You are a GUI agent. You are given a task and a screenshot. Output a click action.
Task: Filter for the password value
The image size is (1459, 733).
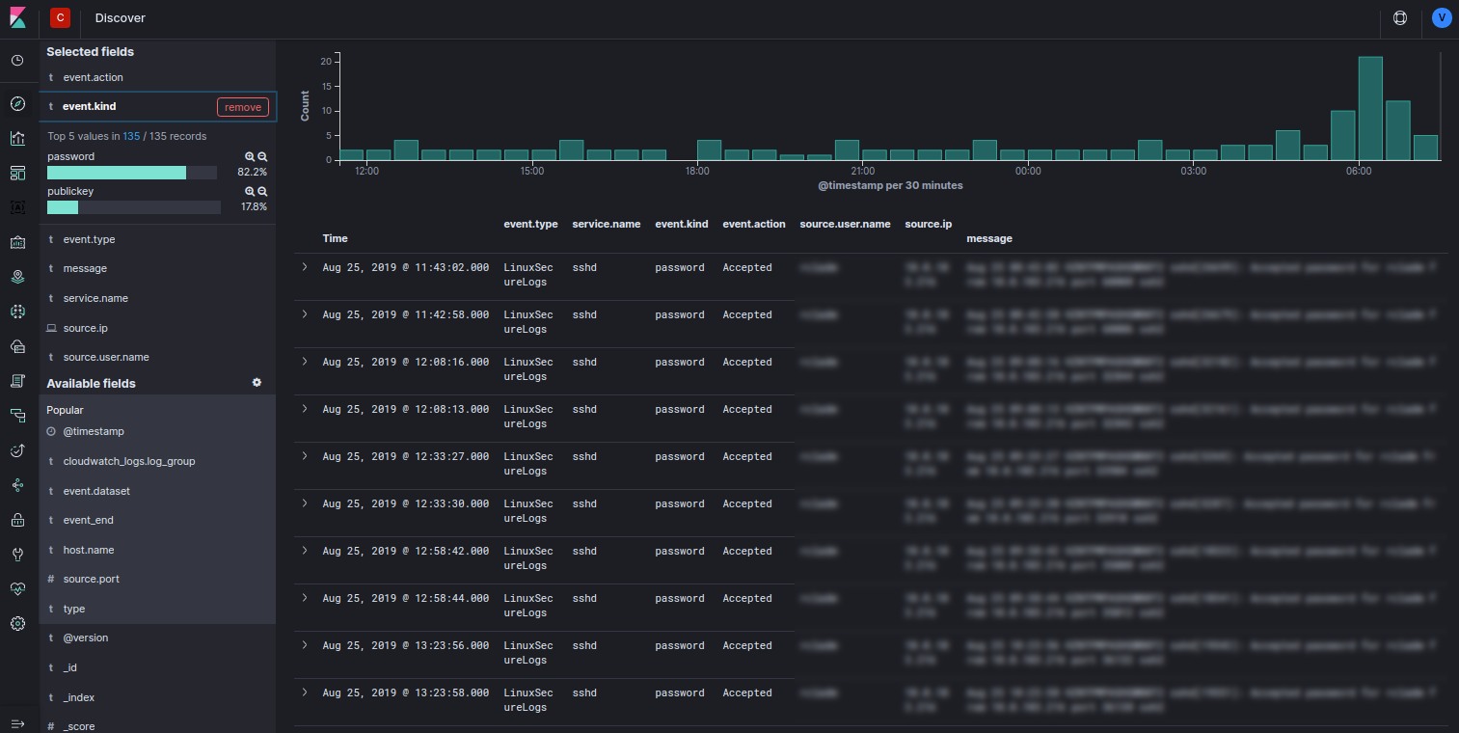(x=250, y=156)
